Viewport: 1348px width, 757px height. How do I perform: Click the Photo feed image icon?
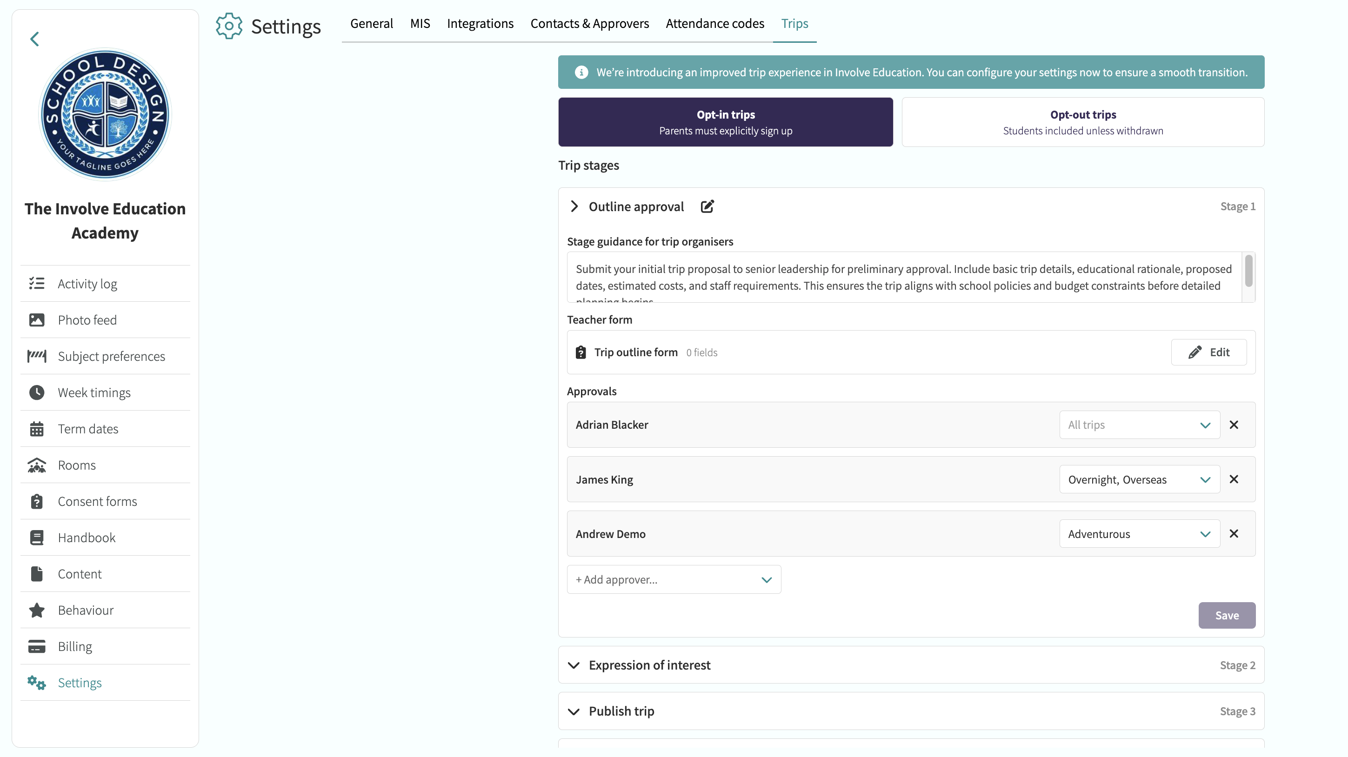click(x=37, y=319)
